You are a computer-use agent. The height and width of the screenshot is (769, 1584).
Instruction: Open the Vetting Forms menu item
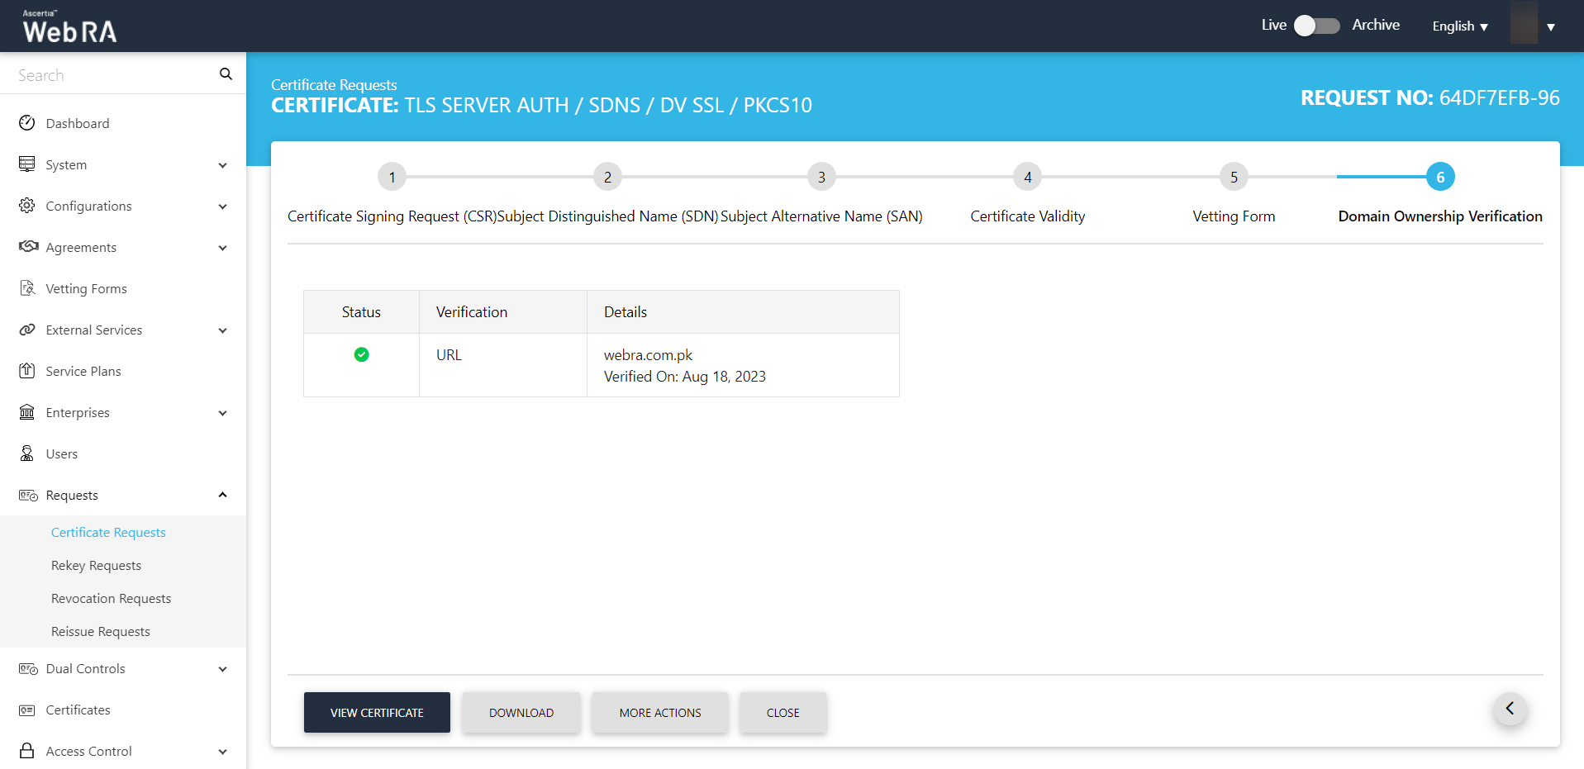pos(86,288)
